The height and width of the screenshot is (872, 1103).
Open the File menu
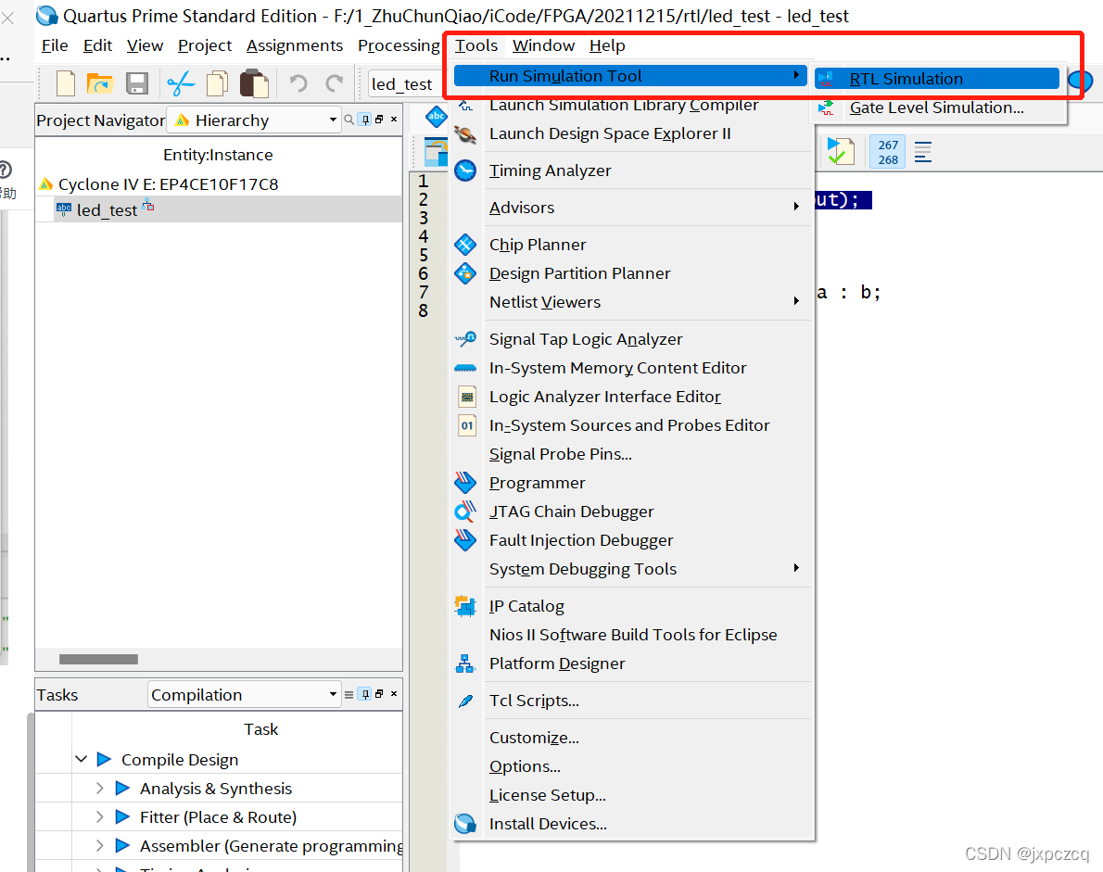pyautogui.click(x=54, y=45)
